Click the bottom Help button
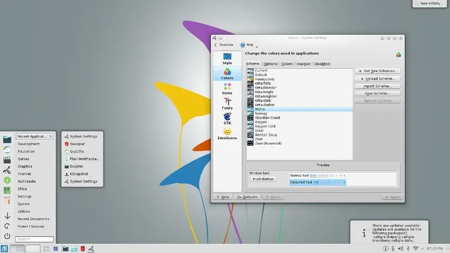The height and width of the screenshot is (253, 450). (223, 197)
